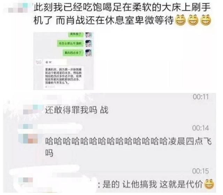This screenshot has height=195, width=223.
Task: Click the 00:15 timestamp
Action: [x=201, y=171]
